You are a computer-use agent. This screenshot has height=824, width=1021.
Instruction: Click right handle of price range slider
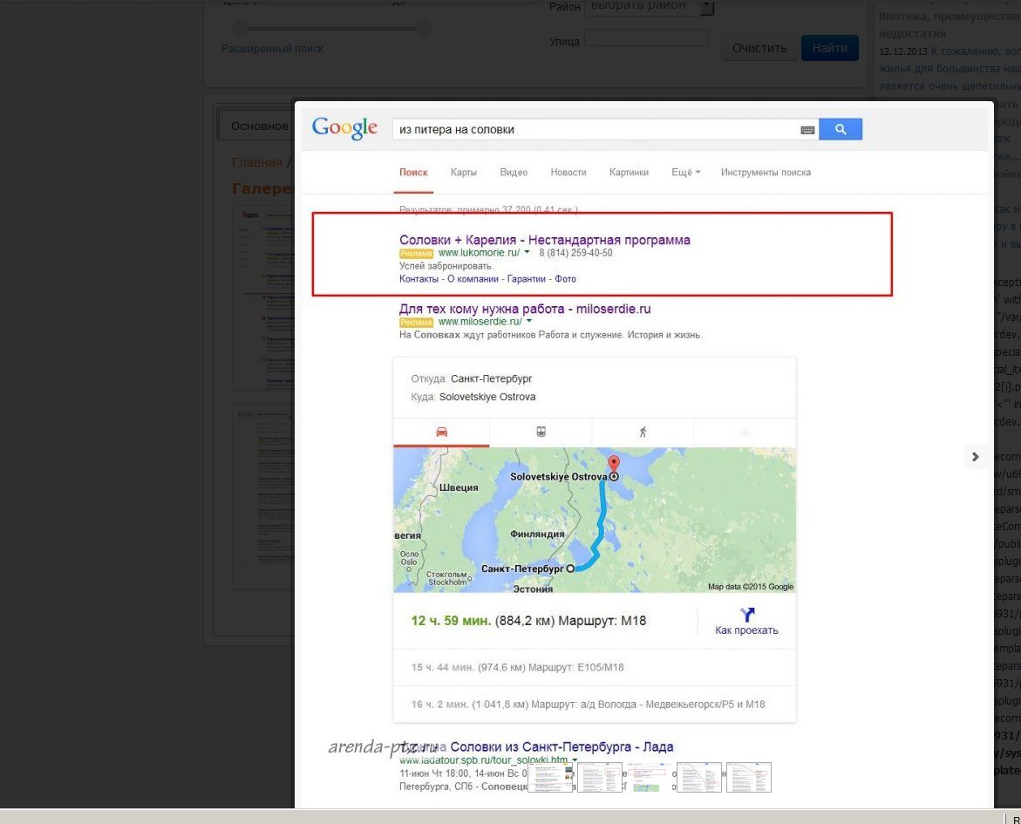click(x=424, y=28)
